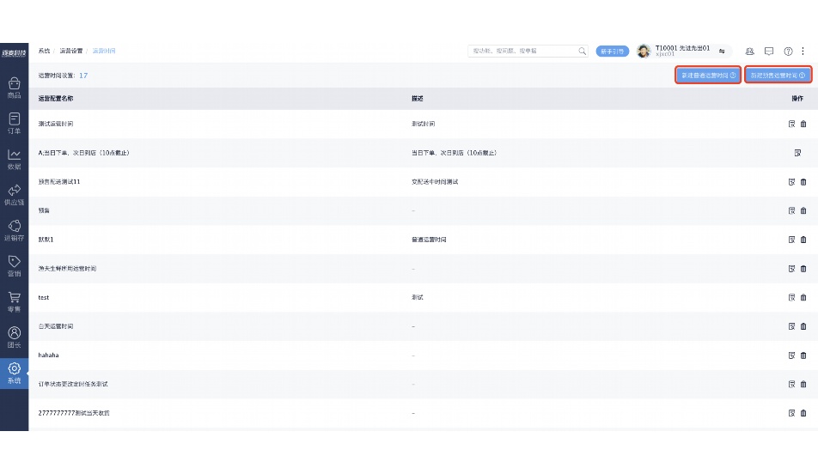Click the switch account arrows icon
Screen dimensions: 818x474
coord(723,52)
